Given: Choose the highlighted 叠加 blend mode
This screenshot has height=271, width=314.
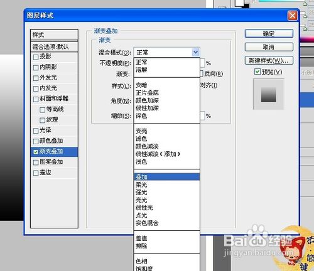Looking at the screenshot, I should tap(167, 177).
